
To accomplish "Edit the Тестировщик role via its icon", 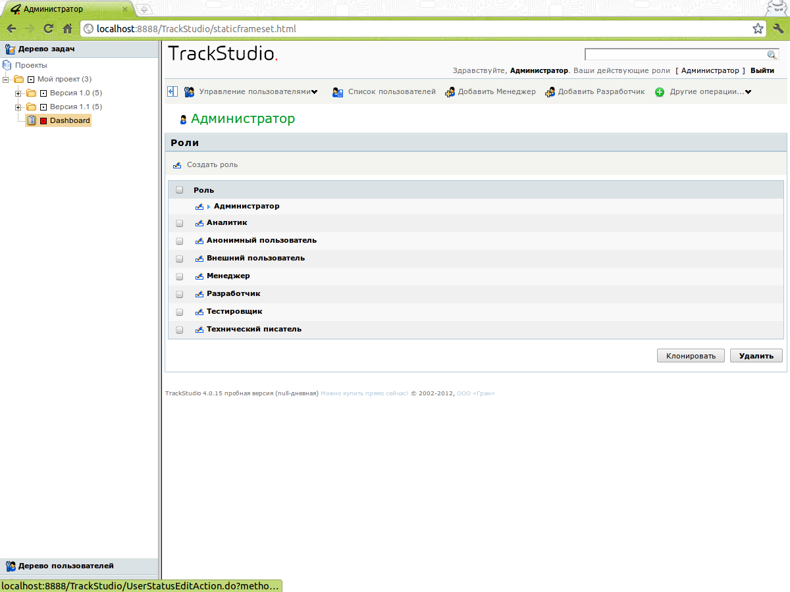I will 199,312.
